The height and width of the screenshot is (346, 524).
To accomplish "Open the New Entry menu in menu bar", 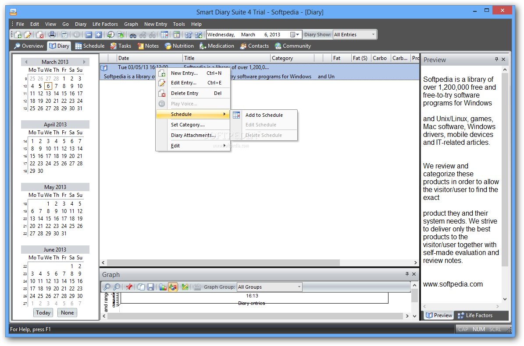I will 155,24.
